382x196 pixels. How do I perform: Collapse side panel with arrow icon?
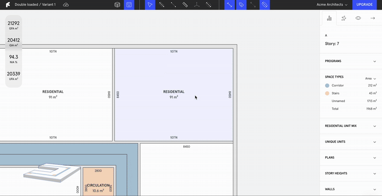(372, 18)
